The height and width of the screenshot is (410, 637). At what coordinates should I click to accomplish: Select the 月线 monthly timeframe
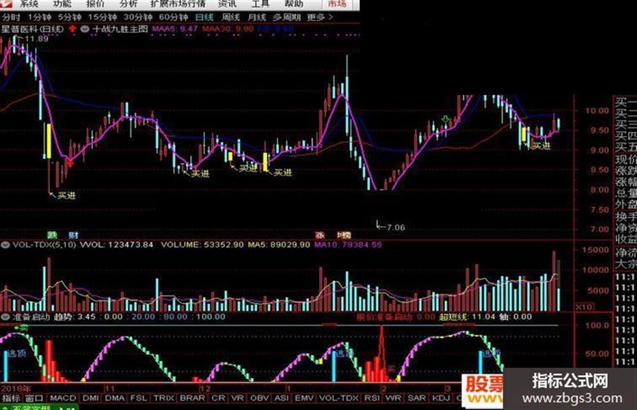(257, 17)
